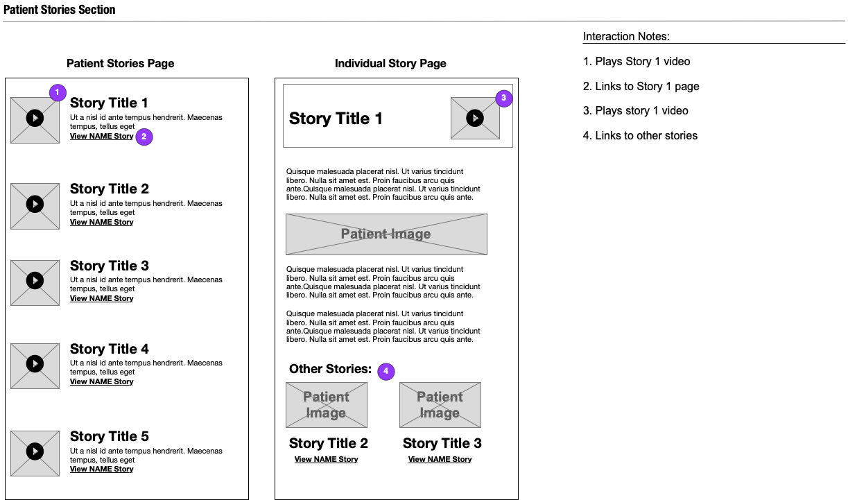Click the play icon beside Story Title 4
848x500 pixels.
tap(35, 365)
